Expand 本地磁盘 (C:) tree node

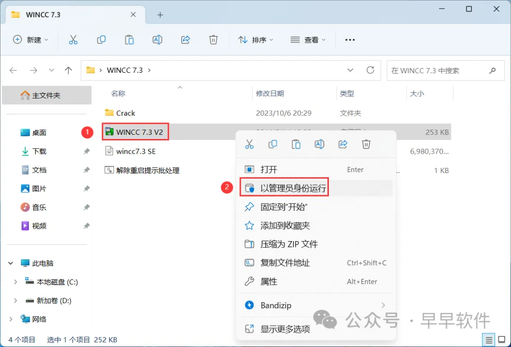click(15, 282)
